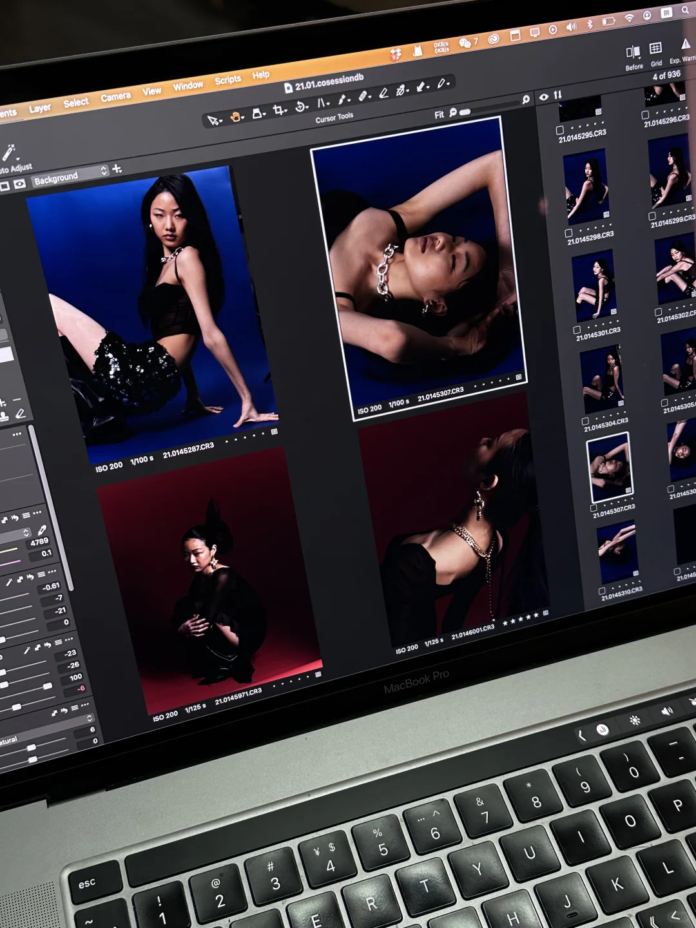Image resolution: width=696 pixels, height=928 pixels.
Task: Select the Apply Adjustments arrow tool
Action: [421, 86]
